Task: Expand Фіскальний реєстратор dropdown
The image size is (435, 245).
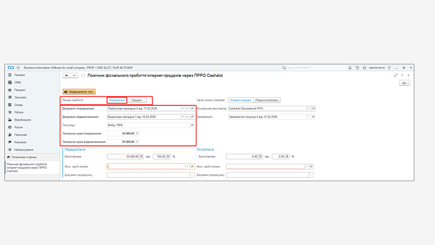Action: click(309, 108)
